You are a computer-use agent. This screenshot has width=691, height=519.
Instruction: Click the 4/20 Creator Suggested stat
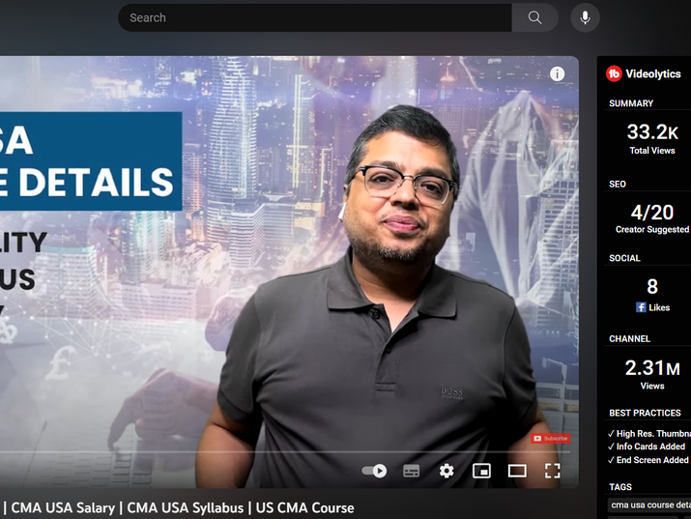[x=652, y=218]
